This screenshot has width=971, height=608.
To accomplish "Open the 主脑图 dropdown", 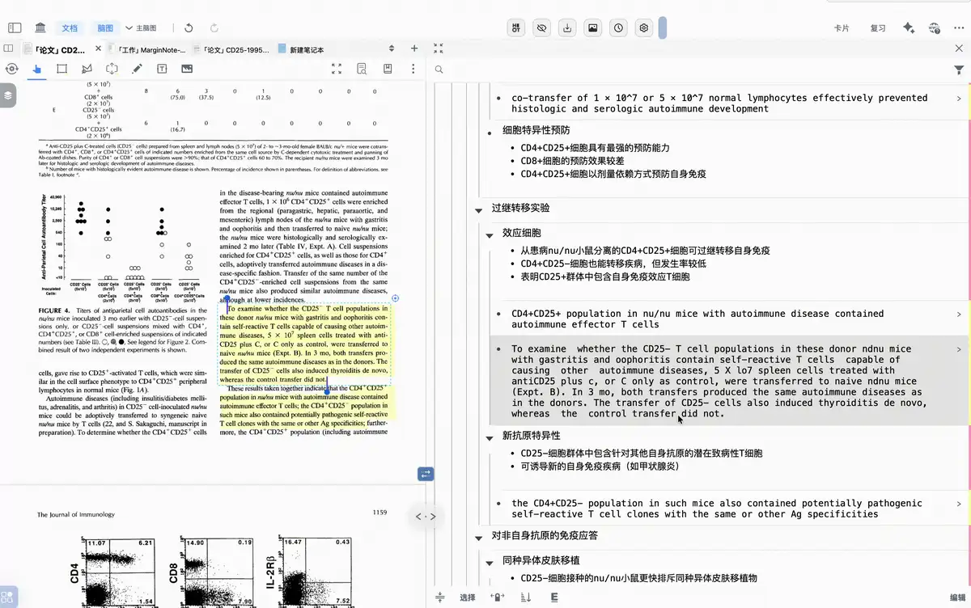I will pos(140,28).
